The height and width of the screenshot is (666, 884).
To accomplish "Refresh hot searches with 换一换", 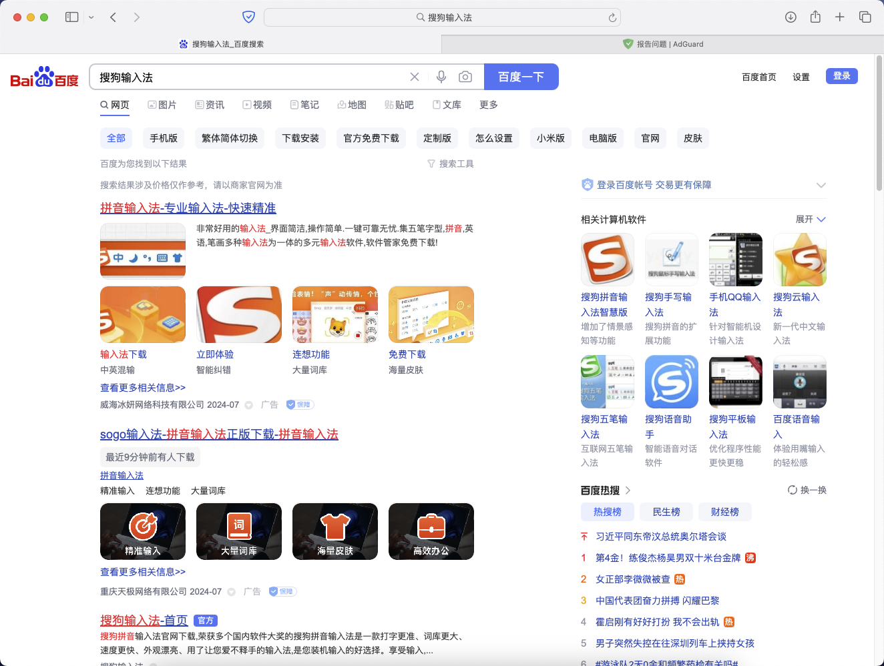I will tap(807, 490).
